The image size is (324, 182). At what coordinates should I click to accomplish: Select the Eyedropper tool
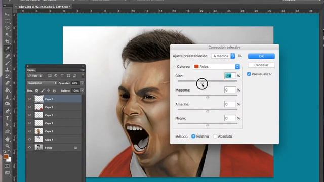pyautogui.click(x=7, y=49)
